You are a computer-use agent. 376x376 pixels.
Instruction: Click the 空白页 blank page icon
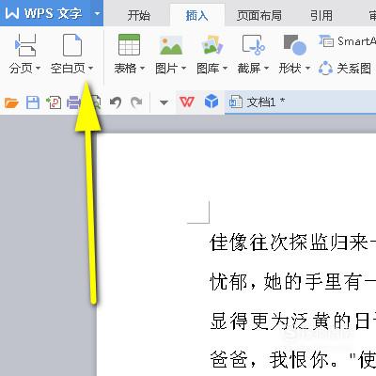click(72, 45)
